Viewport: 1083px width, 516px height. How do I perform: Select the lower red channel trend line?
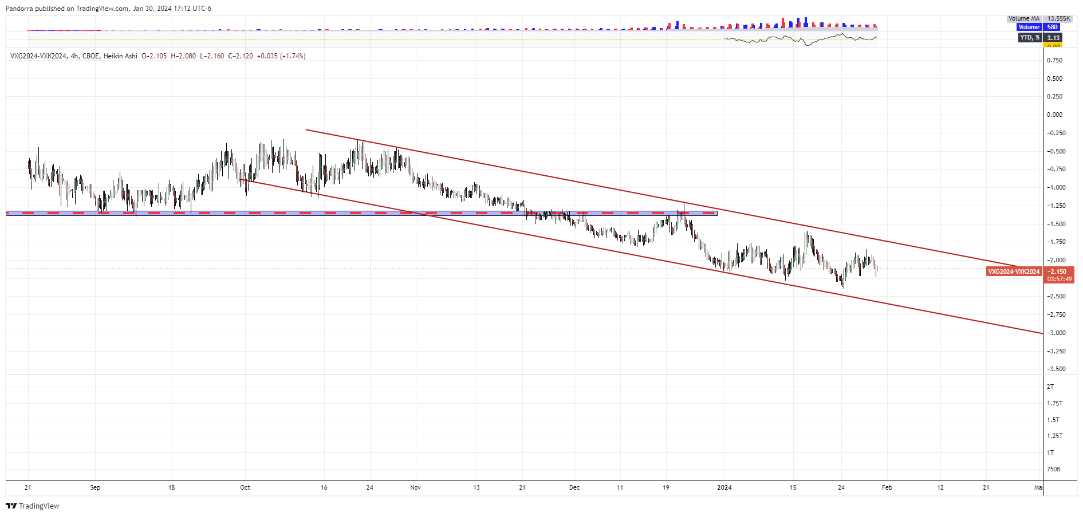tap(641, 256)
